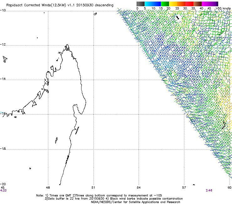Click the '45' longitude label at bottom left
This screenshot has height=204, width=232.
point(3,188)
